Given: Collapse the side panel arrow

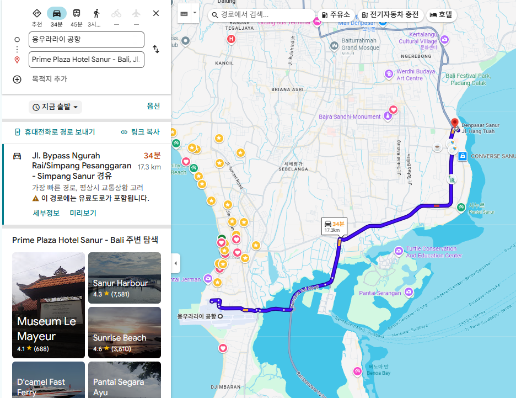Looking at the screenshot, I should click(176, 263).
